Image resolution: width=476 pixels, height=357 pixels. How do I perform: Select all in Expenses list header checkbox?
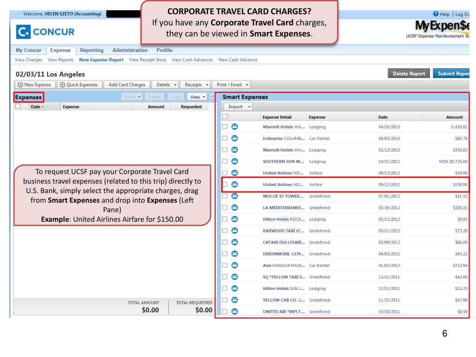pyautogui.click(x=18, y=106)
